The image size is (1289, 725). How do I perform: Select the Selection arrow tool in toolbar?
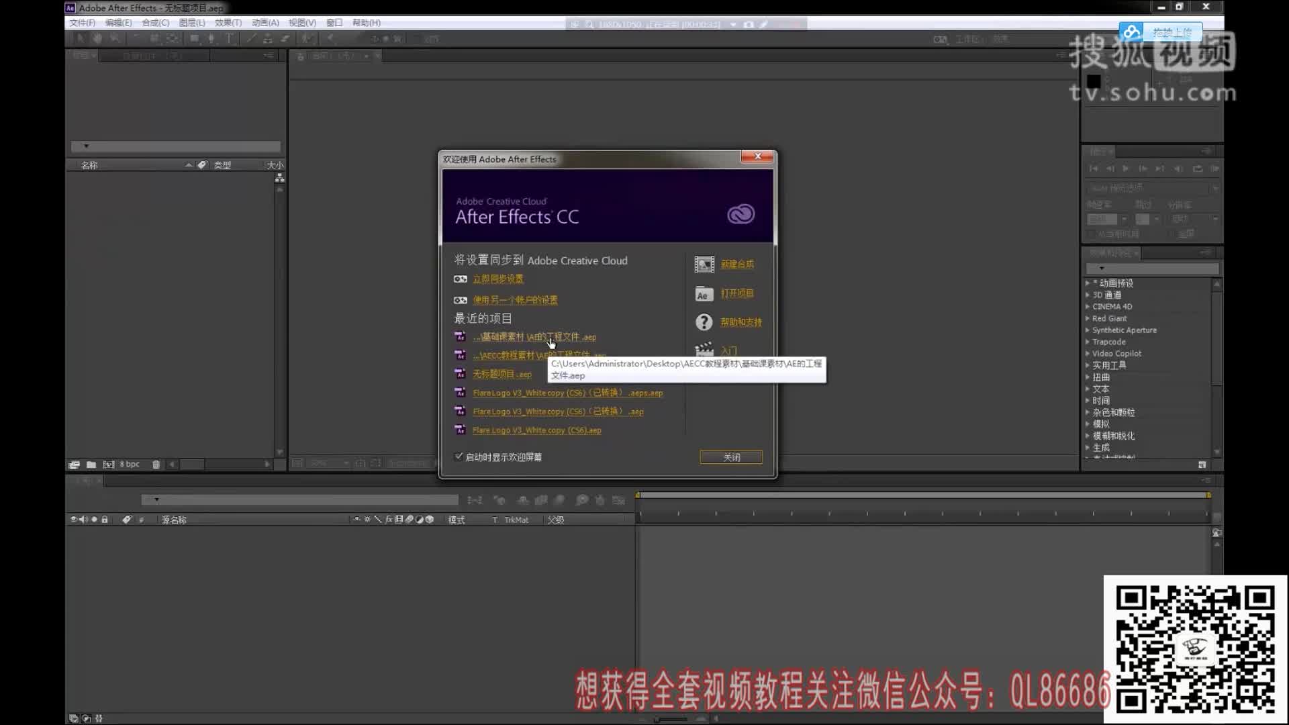pyautogui.click(x=80, y=39)
